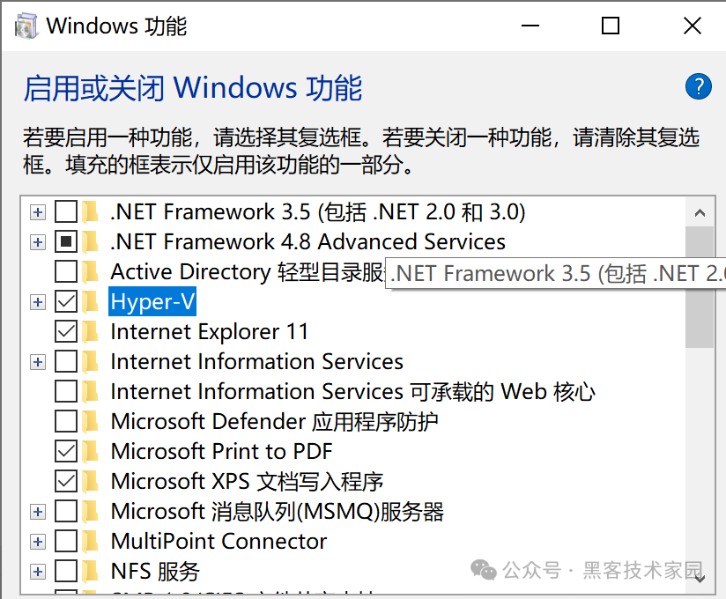
Task: Click the folder icon beside Hyper-V
Action: tap(90, 302)
